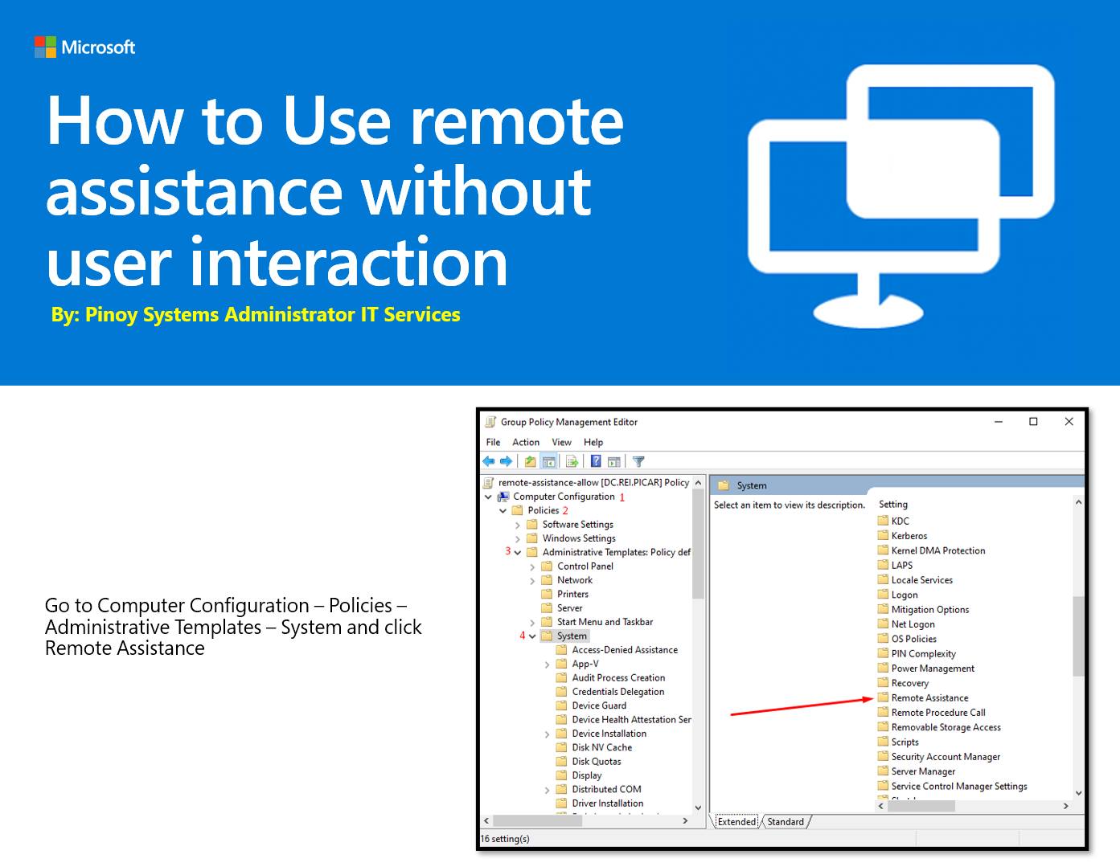1120x867 pixels.
Task: Collapse the Computer Configuration node
Action: point(488,497)
